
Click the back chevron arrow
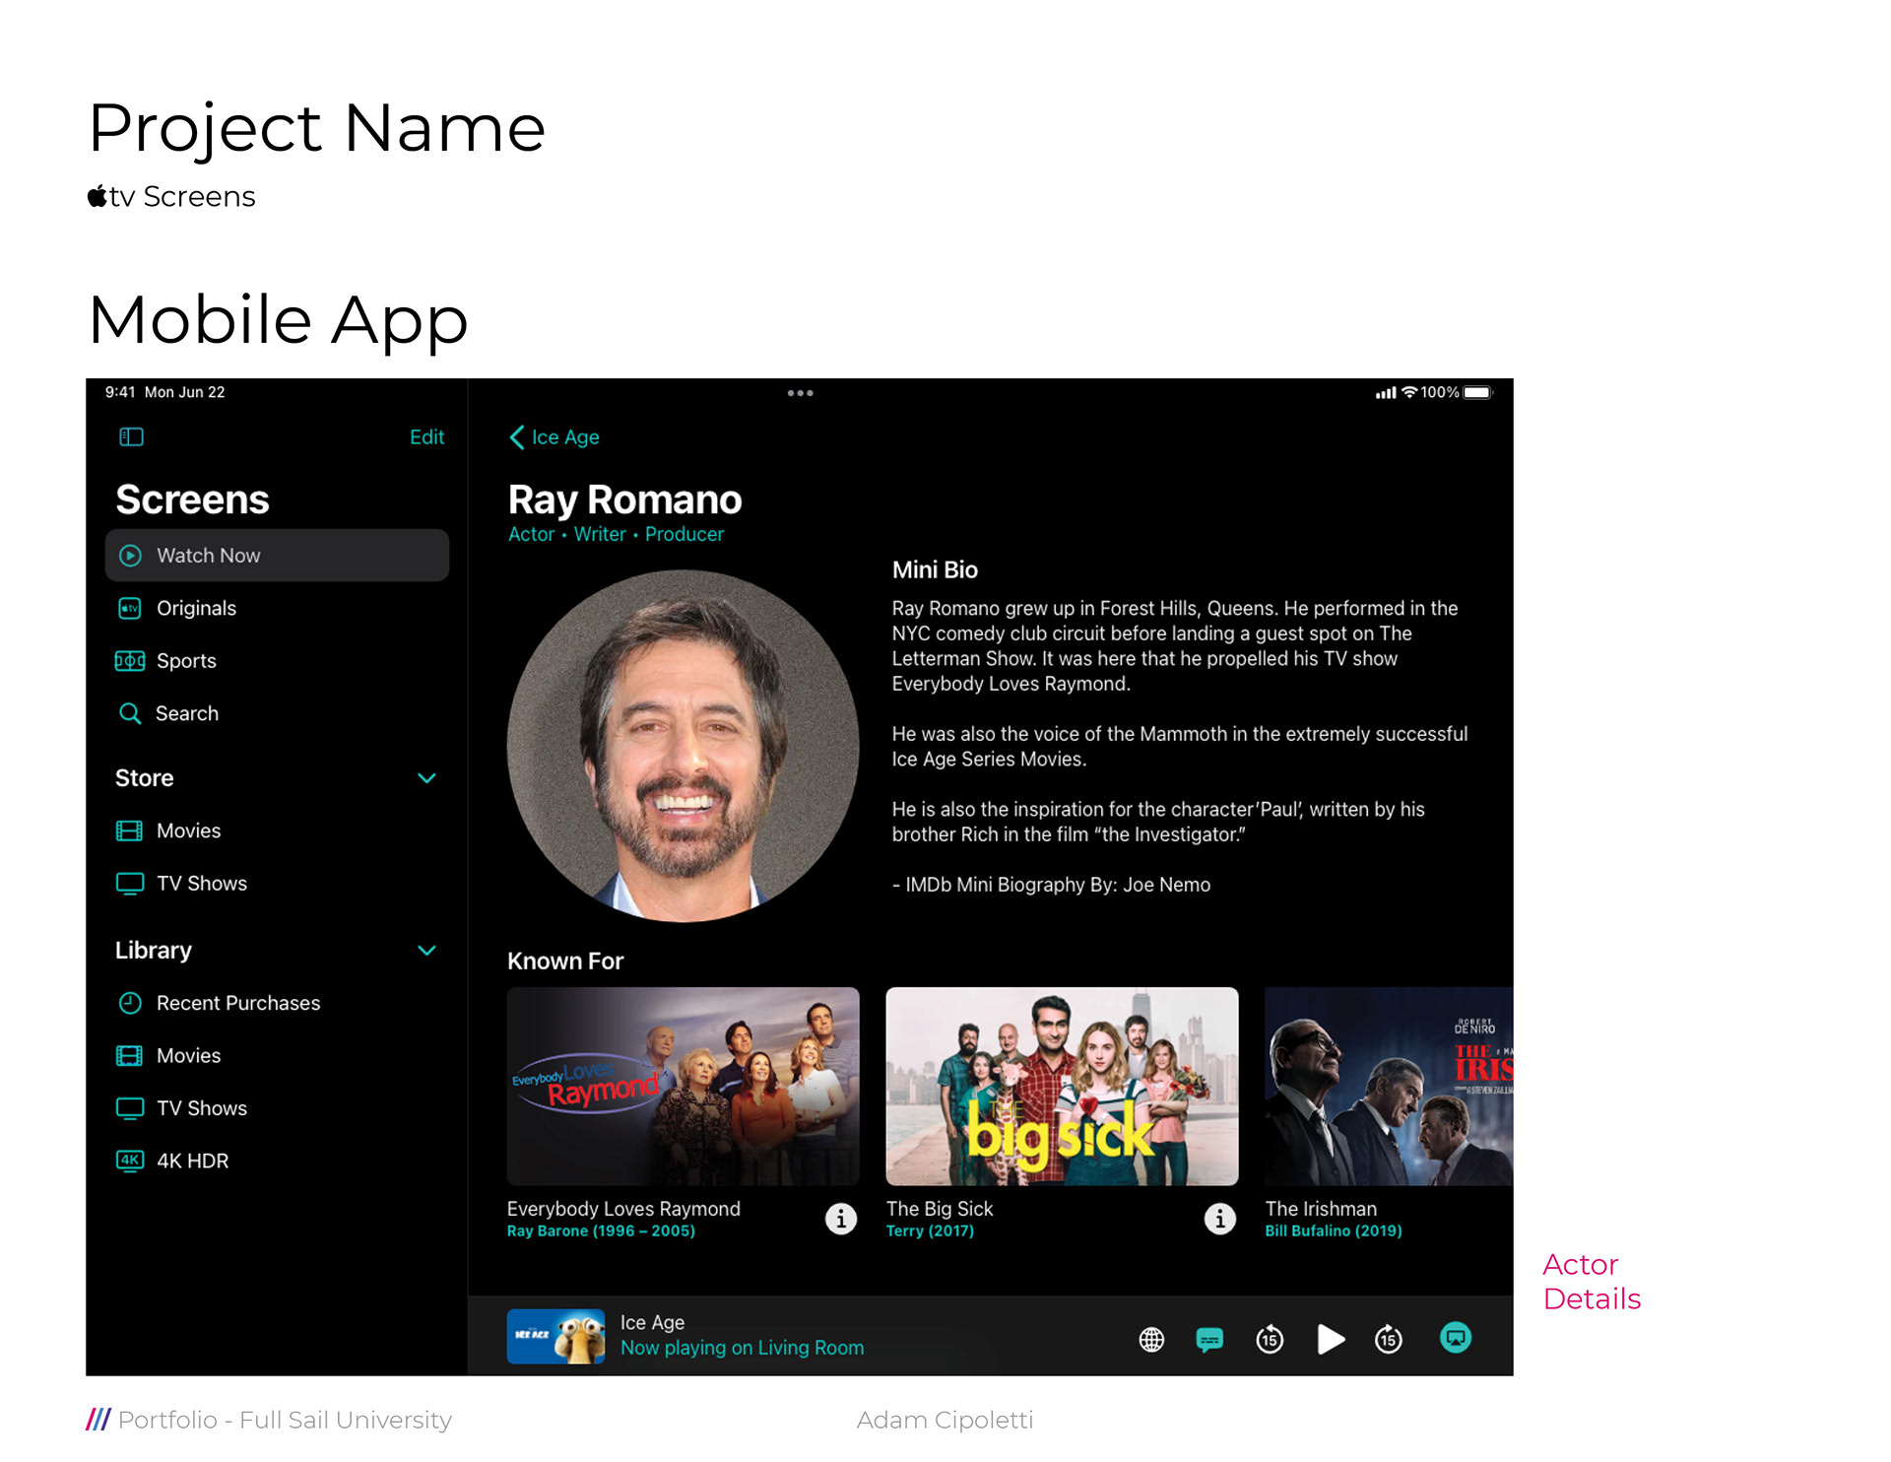pos(516,436)
